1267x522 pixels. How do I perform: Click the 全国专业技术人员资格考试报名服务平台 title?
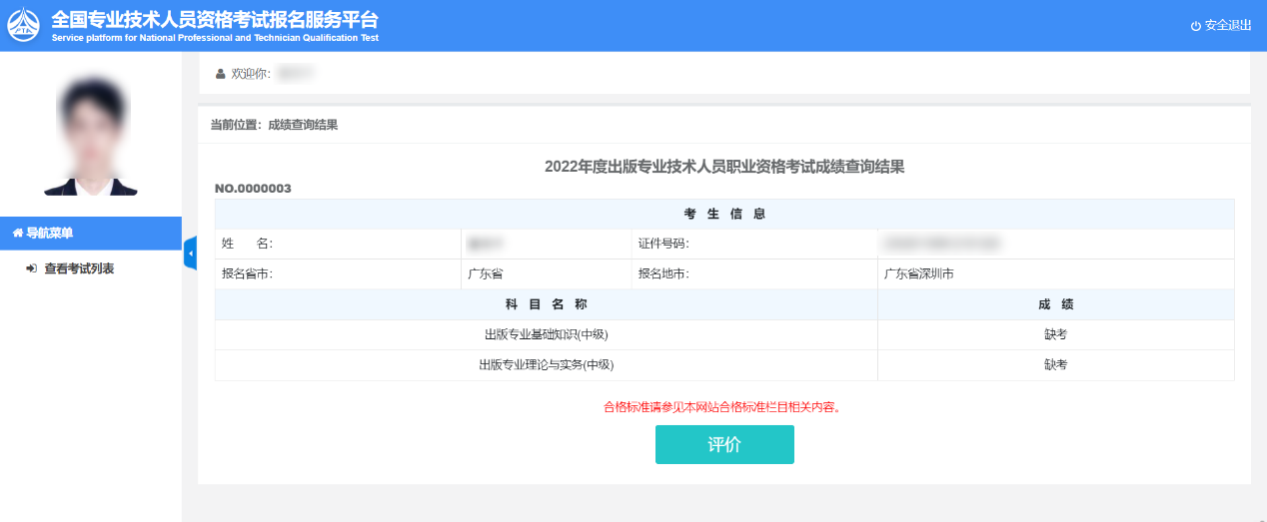[215, 20]
